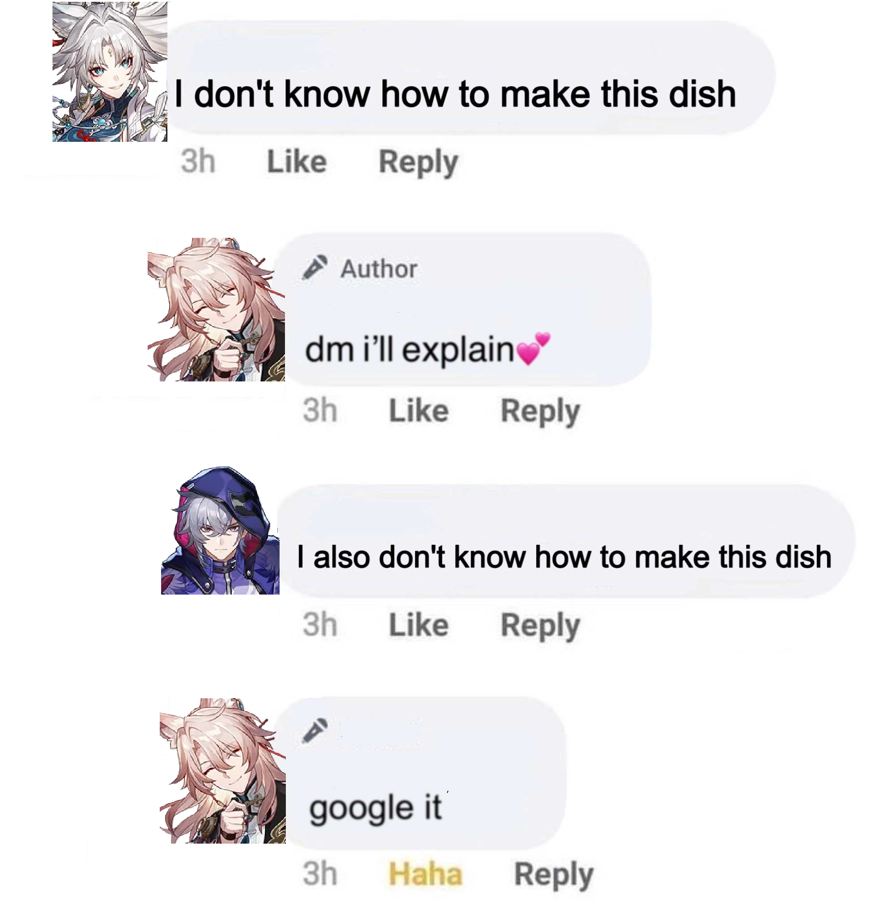The image size is (880, 919).
Task: Click the 'google it' comment bubble
Action: point(420,773)
